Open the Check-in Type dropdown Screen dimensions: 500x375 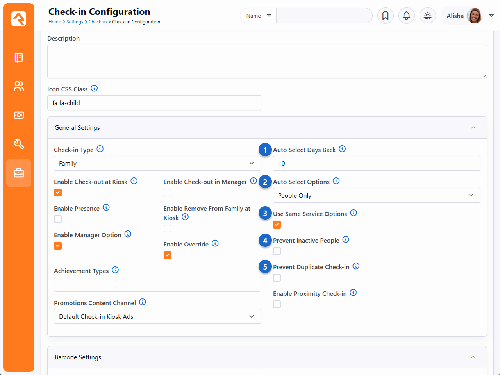[157, 163]
